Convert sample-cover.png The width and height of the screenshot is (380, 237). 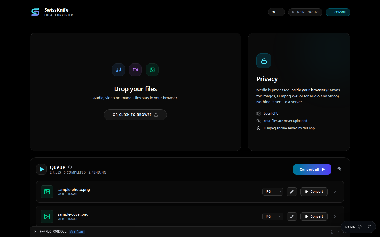(x=314, y=216)
